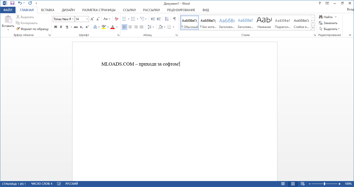
Task: Cut selection with Вырезать
Action: [25, 17]
